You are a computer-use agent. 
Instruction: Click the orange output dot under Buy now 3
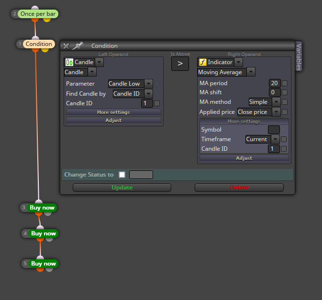click(x=39, y=214)
